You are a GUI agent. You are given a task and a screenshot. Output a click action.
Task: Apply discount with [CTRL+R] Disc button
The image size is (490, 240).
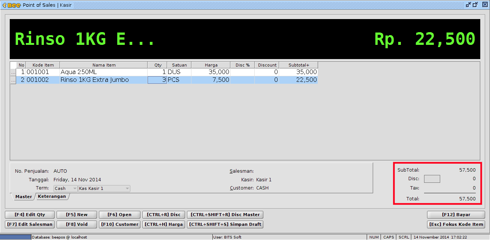click(x=164, y=215)
